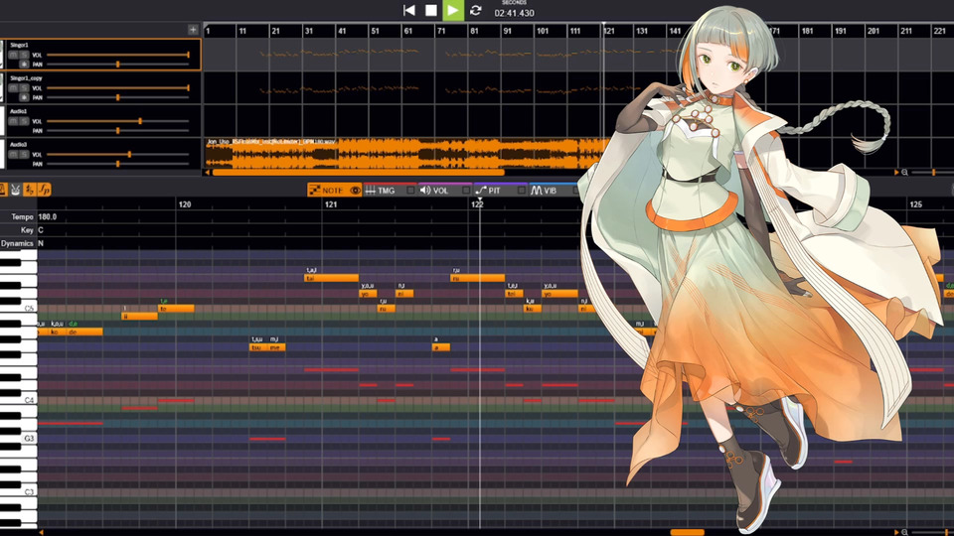This screenshot has height=536, width=954.
Task: Click the piano roll horizontal scrollbar thumb
Action: tap(687, 532)
